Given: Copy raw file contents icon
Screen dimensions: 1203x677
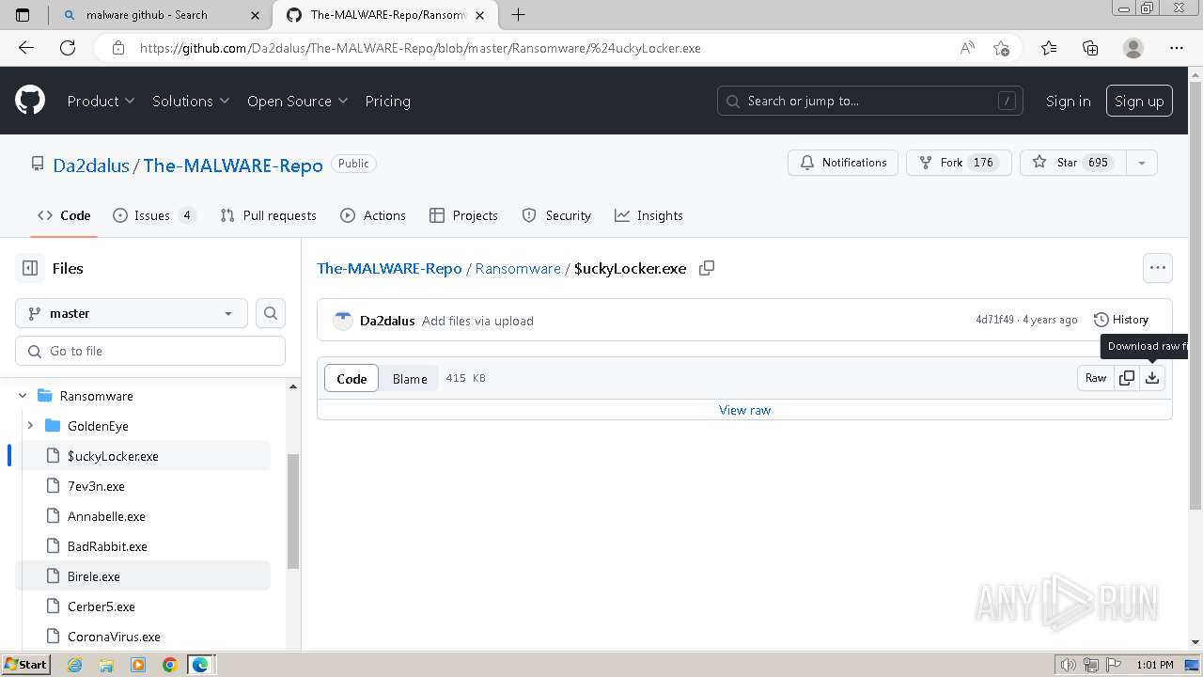Looking at the screenshot, I should [1127, 378].
